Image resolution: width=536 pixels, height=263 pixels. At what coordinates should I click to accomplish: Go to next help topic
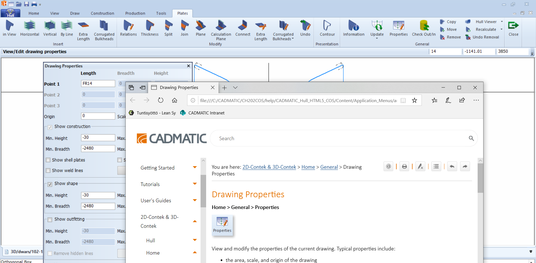pos(465,166)
